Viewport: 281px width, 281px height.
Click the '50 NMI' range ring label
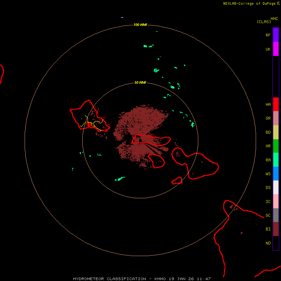click(140, 83)
